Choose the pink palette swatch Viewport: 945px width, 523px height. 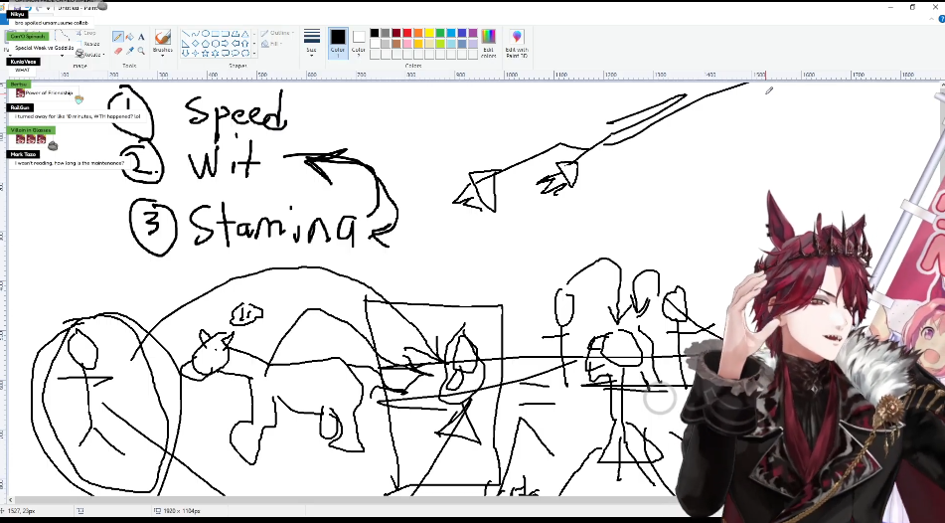406,44
